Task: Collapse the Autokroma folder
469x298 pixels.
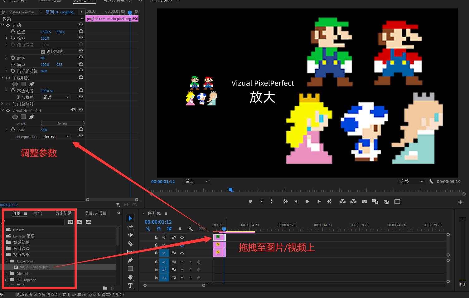Action: pyautogui.click(x=6, y=261)
